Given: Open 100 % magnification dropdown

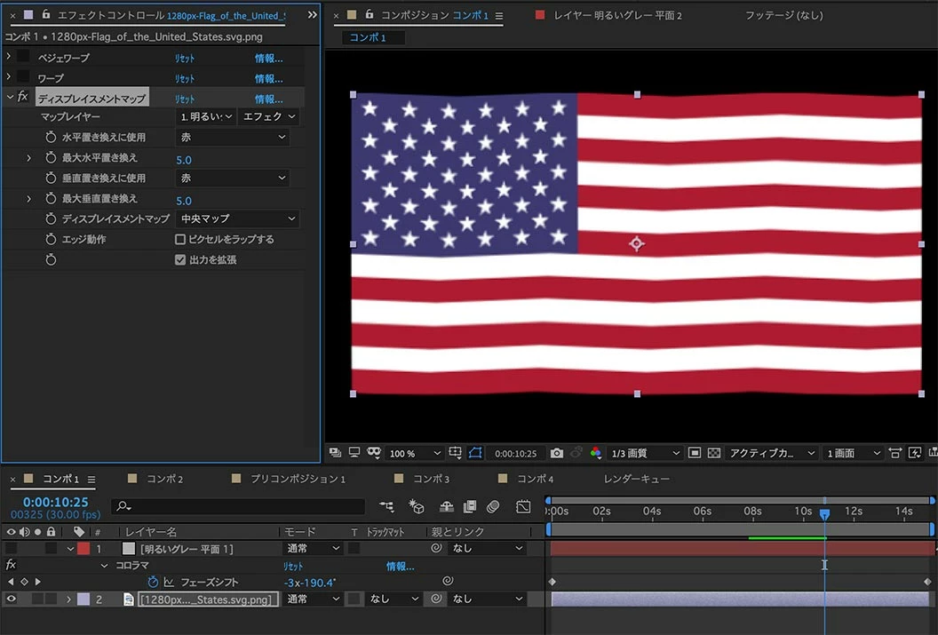Looking at the screenshot, I should coord(414,453).
